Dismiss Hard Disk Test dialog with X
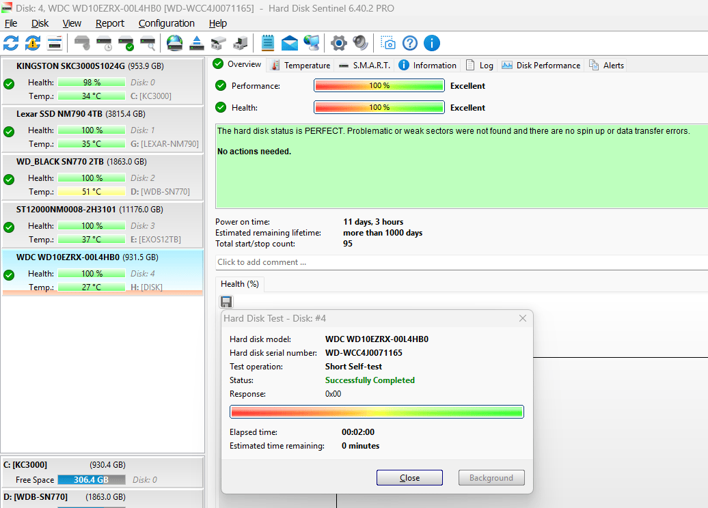 (x=523, y=318)
